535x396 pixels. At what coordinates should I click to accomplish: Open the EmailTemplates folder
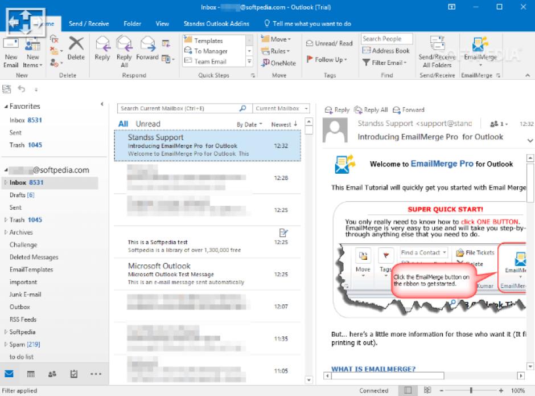pos(31,270)
